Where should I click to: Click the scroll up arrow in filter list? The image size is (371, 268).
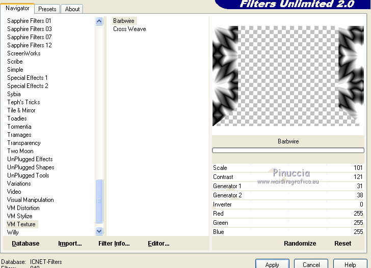coord(99,21)
